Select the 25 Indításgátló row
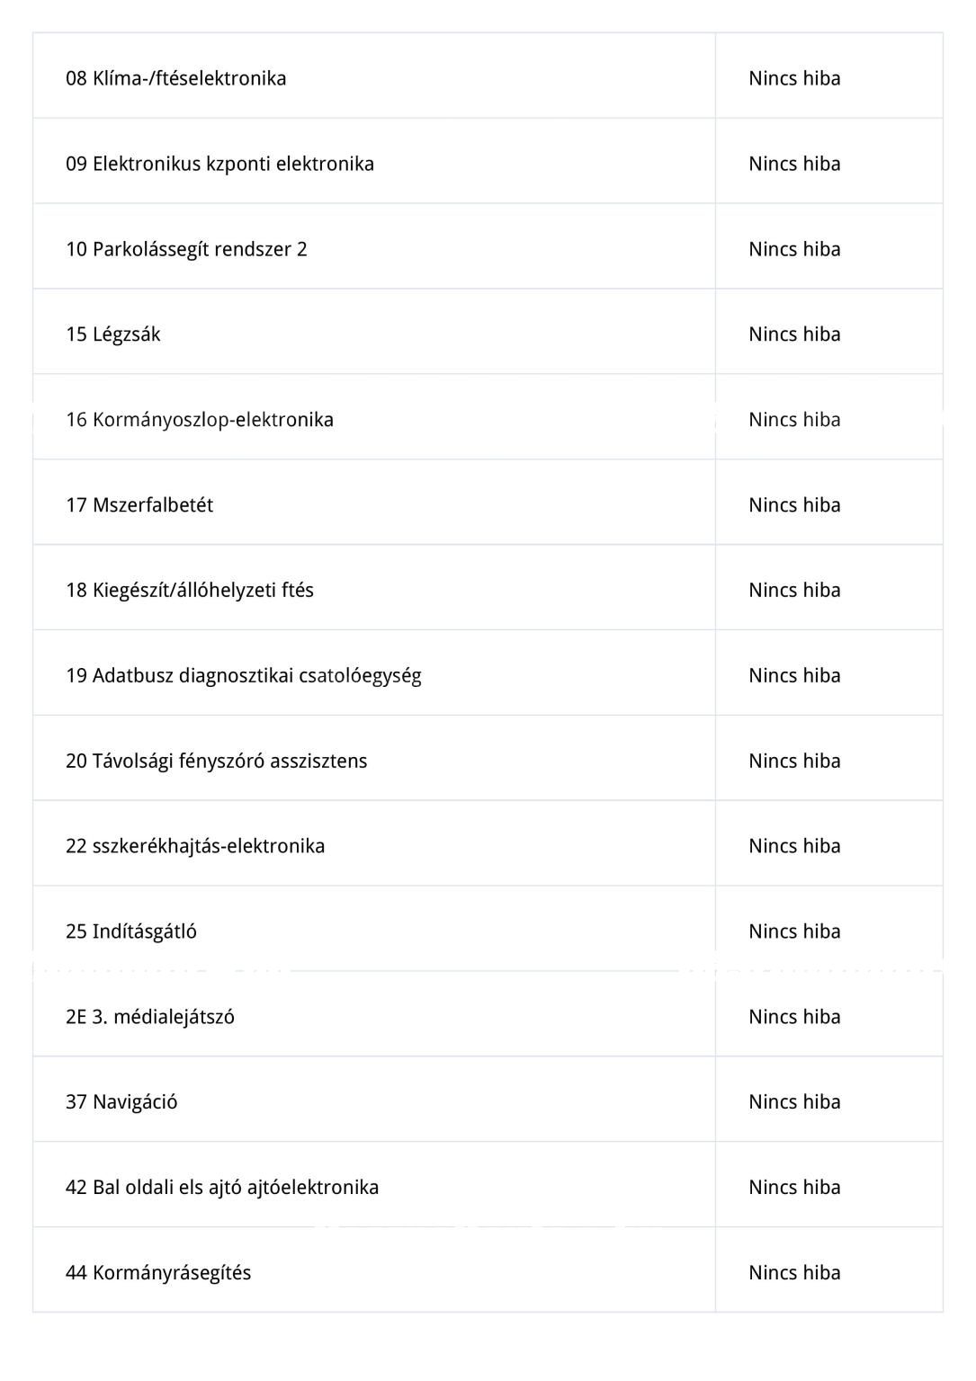 [488, 930]
